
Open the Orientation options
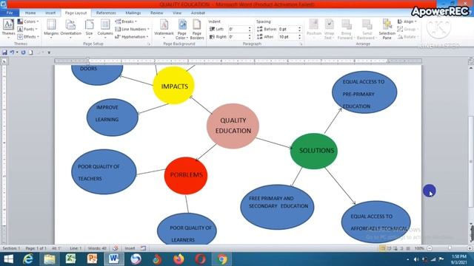[x=71, y=28]
